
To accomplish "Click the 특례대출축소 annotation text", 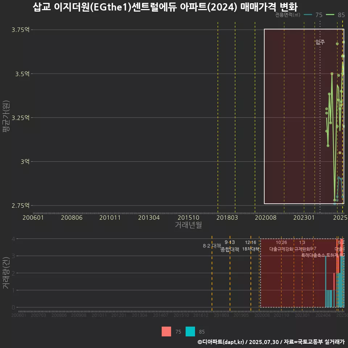I will coord(313,255).
